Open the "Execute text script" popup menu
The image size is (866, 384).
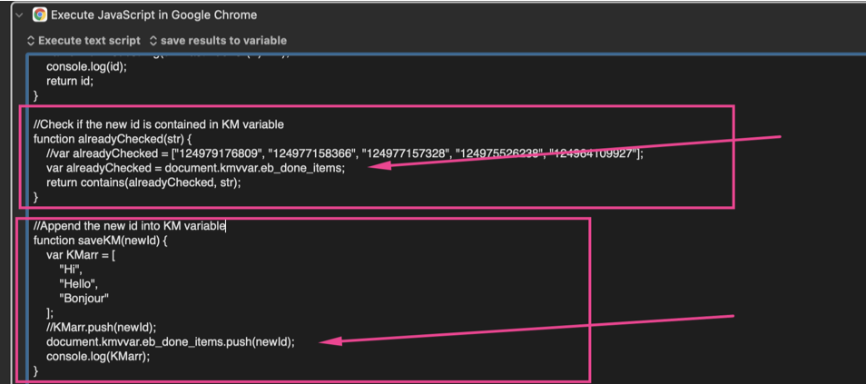tap(84, 41)
